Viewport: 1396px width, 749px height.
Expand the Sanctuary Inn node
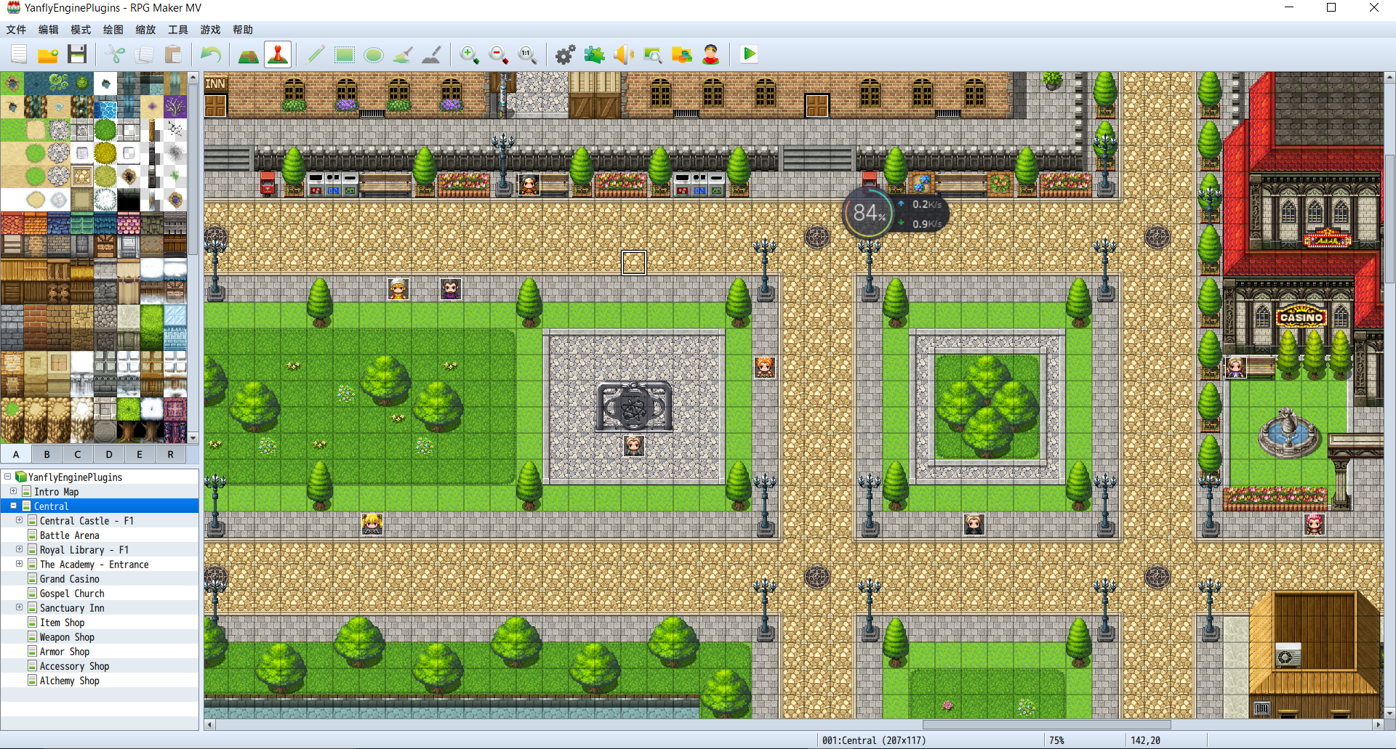[x=19, y=607]
